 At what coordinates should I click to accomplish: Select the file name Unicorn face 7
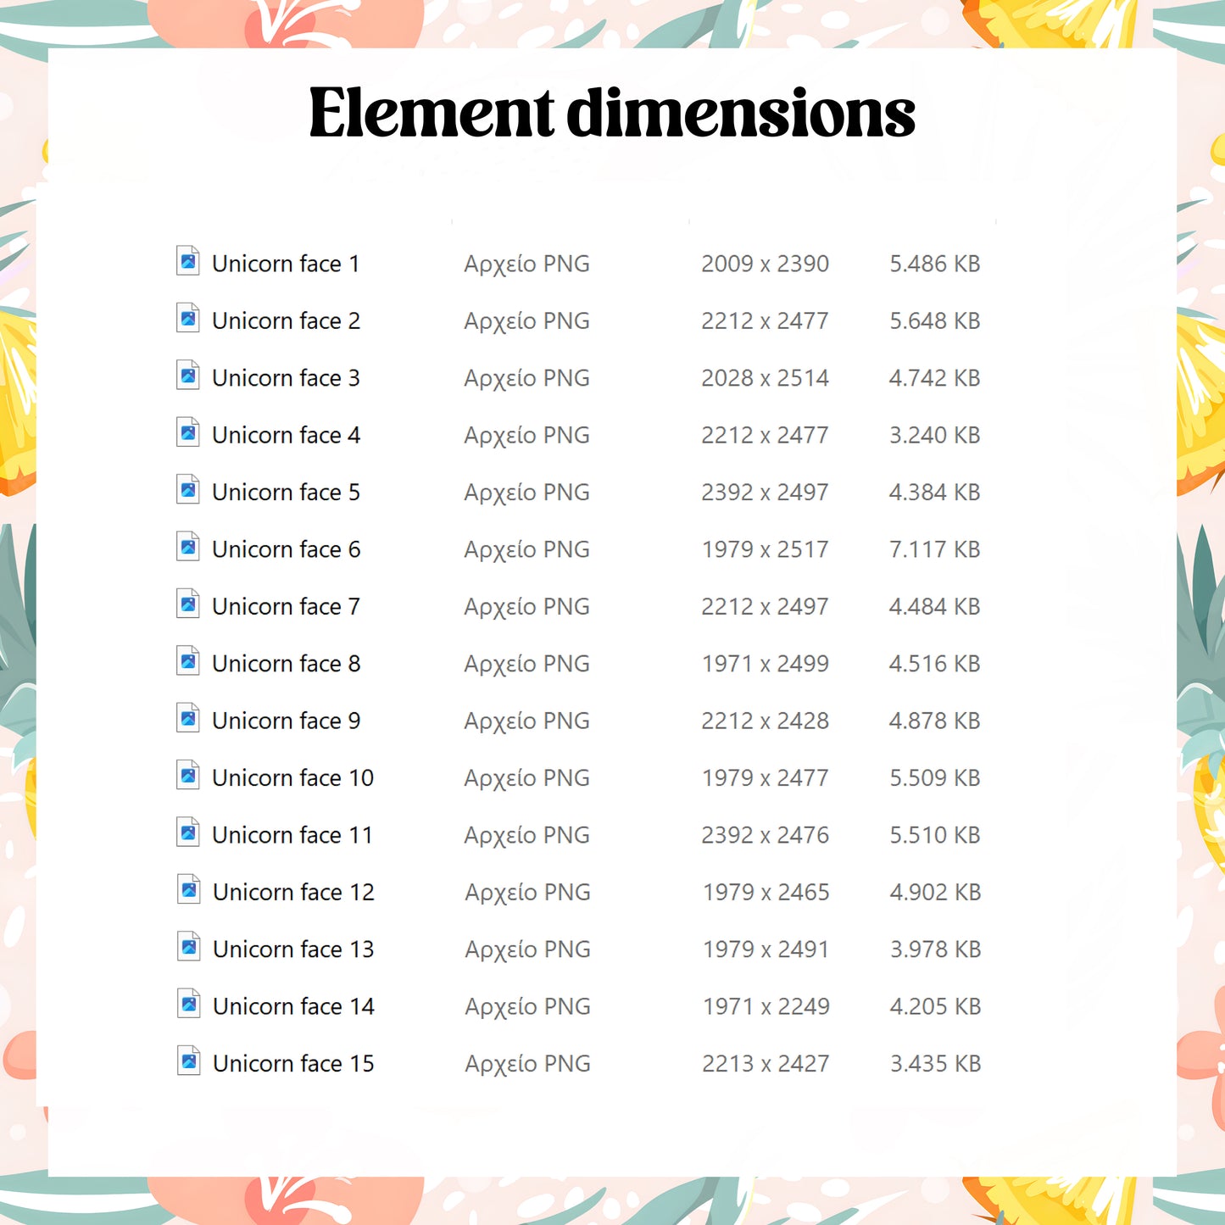286,606
